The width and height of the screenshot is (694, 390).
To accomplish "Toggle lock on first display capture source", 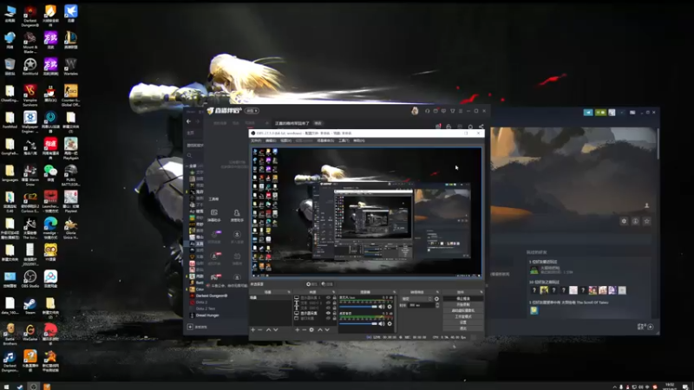I will (335, 297).
